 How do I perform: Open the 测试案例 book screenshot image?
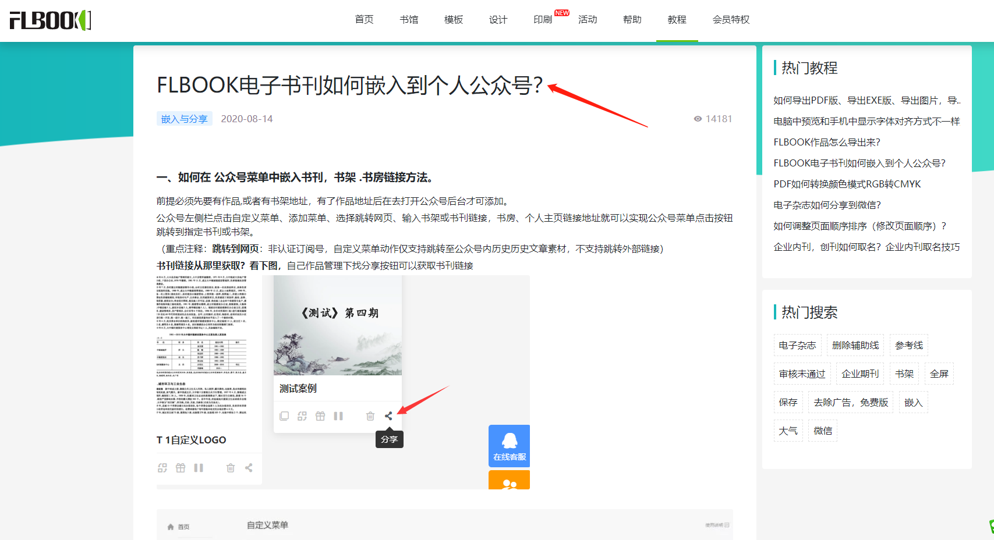click(338, 325)
